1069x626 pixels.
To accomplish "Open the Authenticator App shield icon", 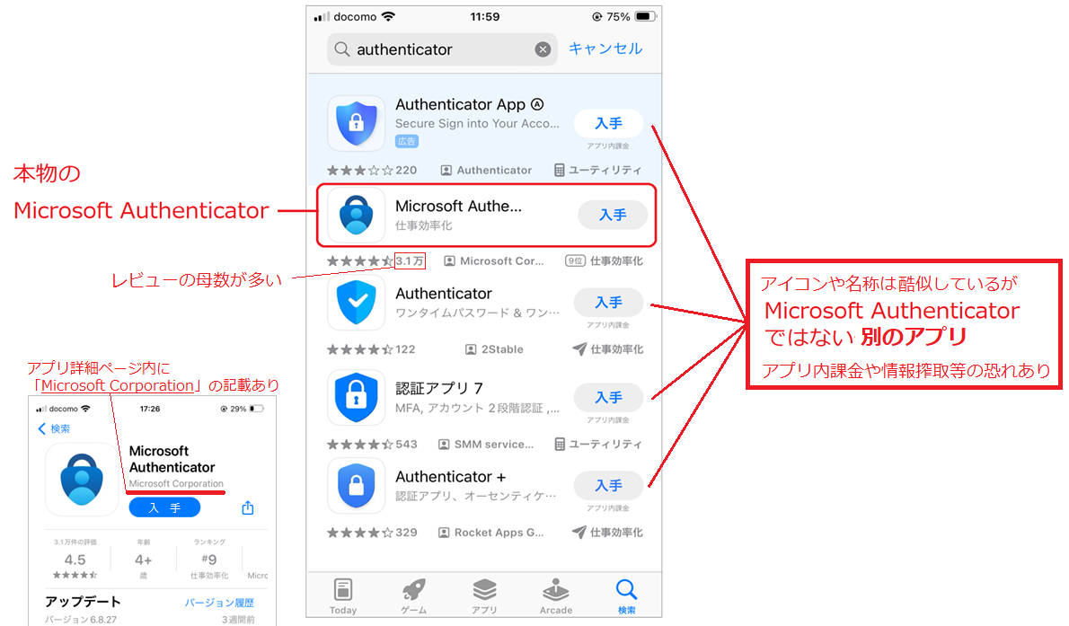I will point(356,123).
